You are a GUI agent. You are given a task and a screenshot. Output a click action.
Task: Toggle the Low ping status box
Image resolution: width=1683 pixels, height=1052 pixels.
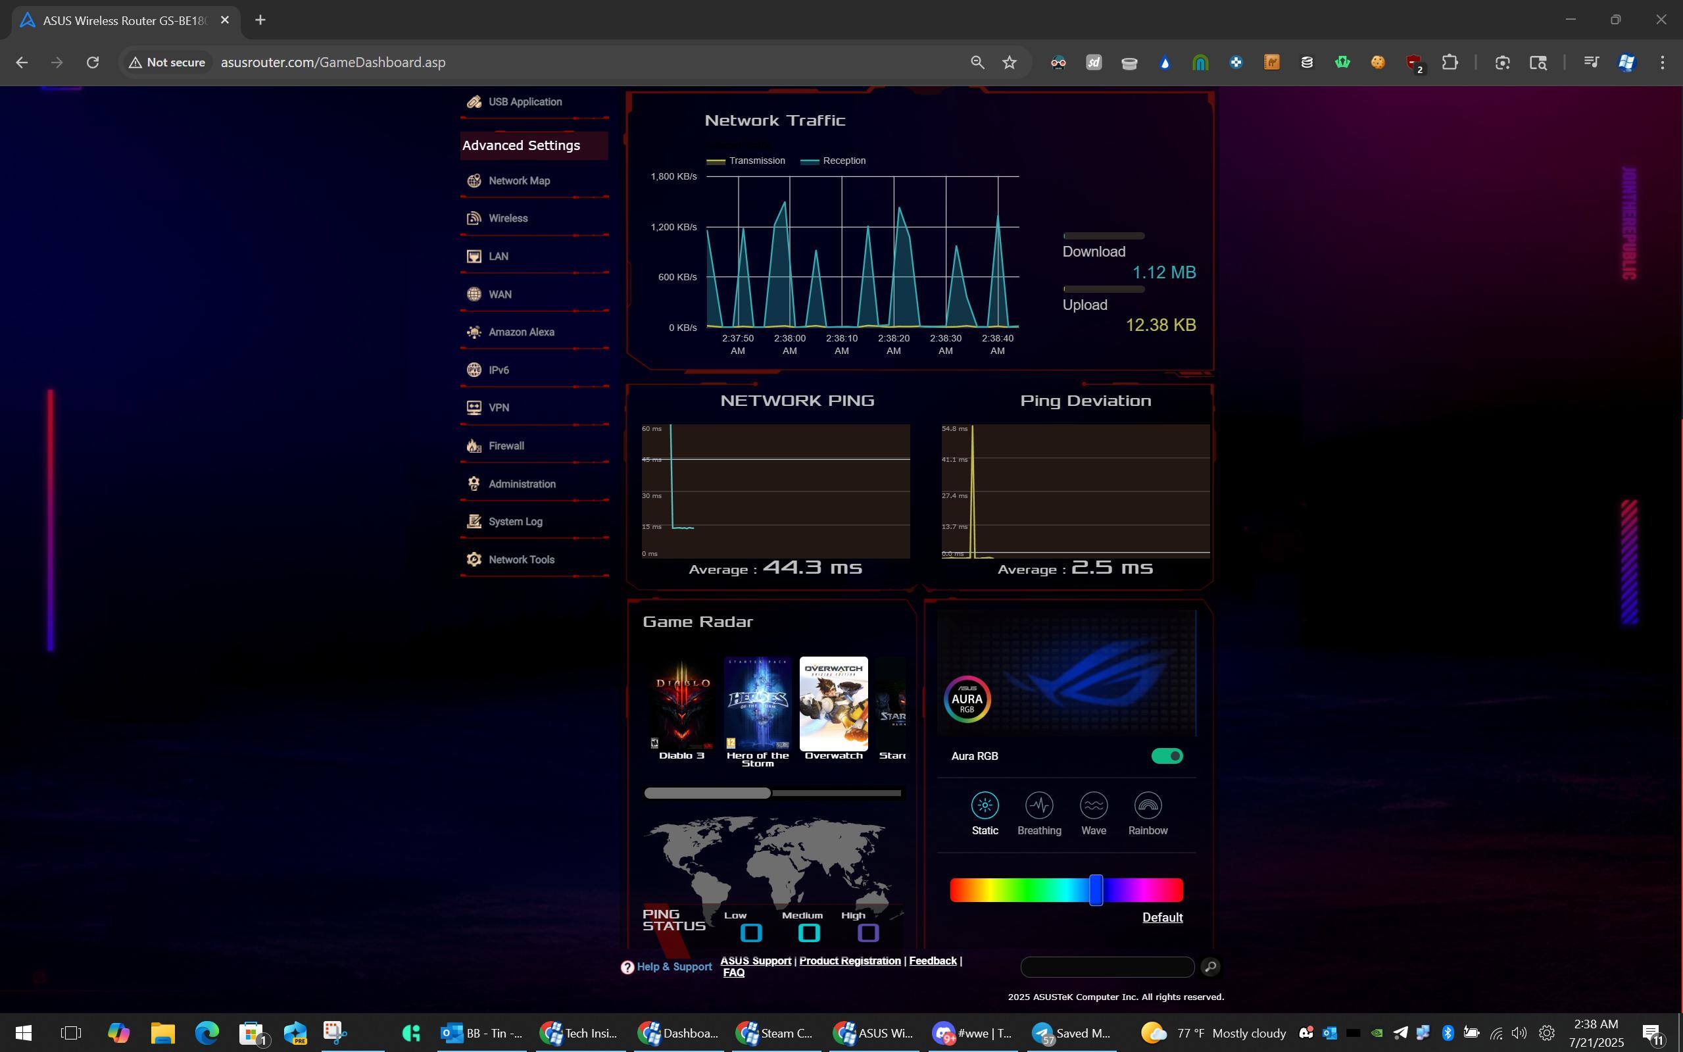[751, 933]
